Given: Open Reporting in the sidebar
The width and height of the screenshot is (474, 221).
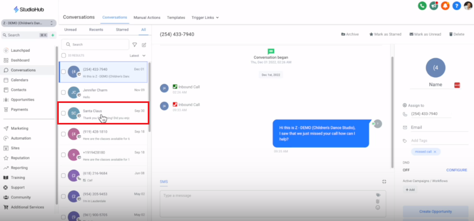Looking at the screenshot, I should 19,168.
